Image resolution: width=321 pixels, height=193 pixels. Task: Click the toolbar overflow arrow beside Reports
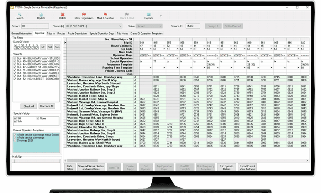point(161,16)
